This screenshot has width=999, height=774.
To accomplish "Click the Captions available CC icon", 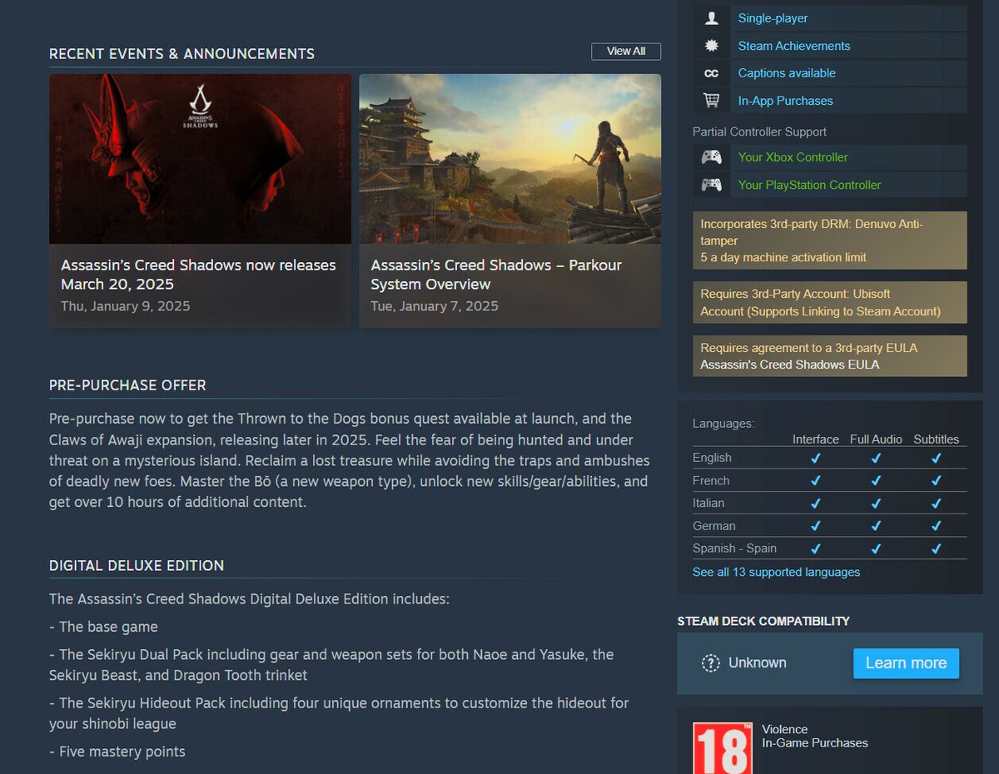I will (711, 73).
